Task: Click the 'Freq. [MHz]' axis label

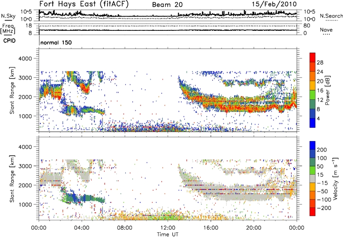Action: pyautogui.click(x=8, y=29)
